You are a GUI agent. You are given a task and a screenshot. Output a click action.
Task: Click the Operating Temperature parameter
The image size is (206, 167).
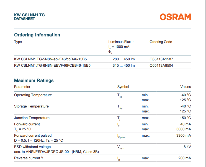(33, 95)
